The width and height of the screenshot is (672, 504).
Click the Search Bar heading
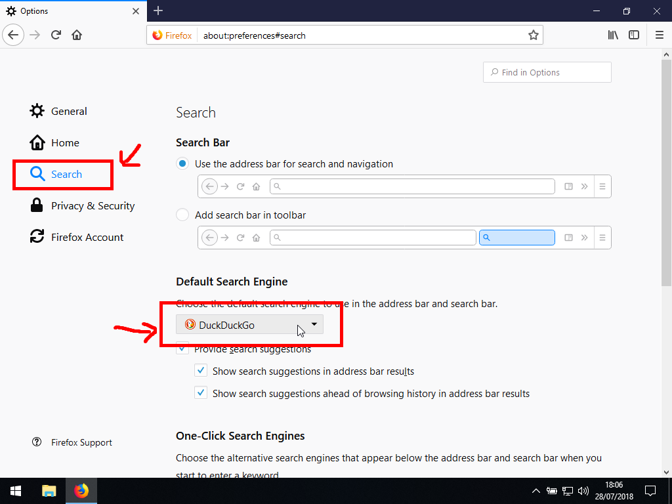pos(203,142)
